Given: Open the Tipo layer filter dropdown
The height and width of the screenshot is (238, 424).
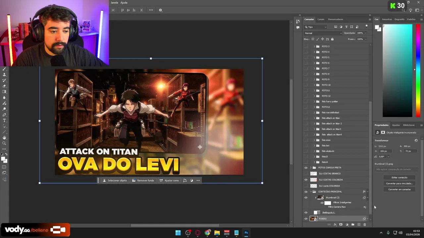Looking at the screenshot, I should pyautogui.click(x=316, y=27).
